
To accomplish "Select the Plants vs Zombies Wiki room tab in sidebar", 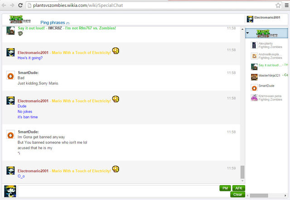I will click(266, 34).
